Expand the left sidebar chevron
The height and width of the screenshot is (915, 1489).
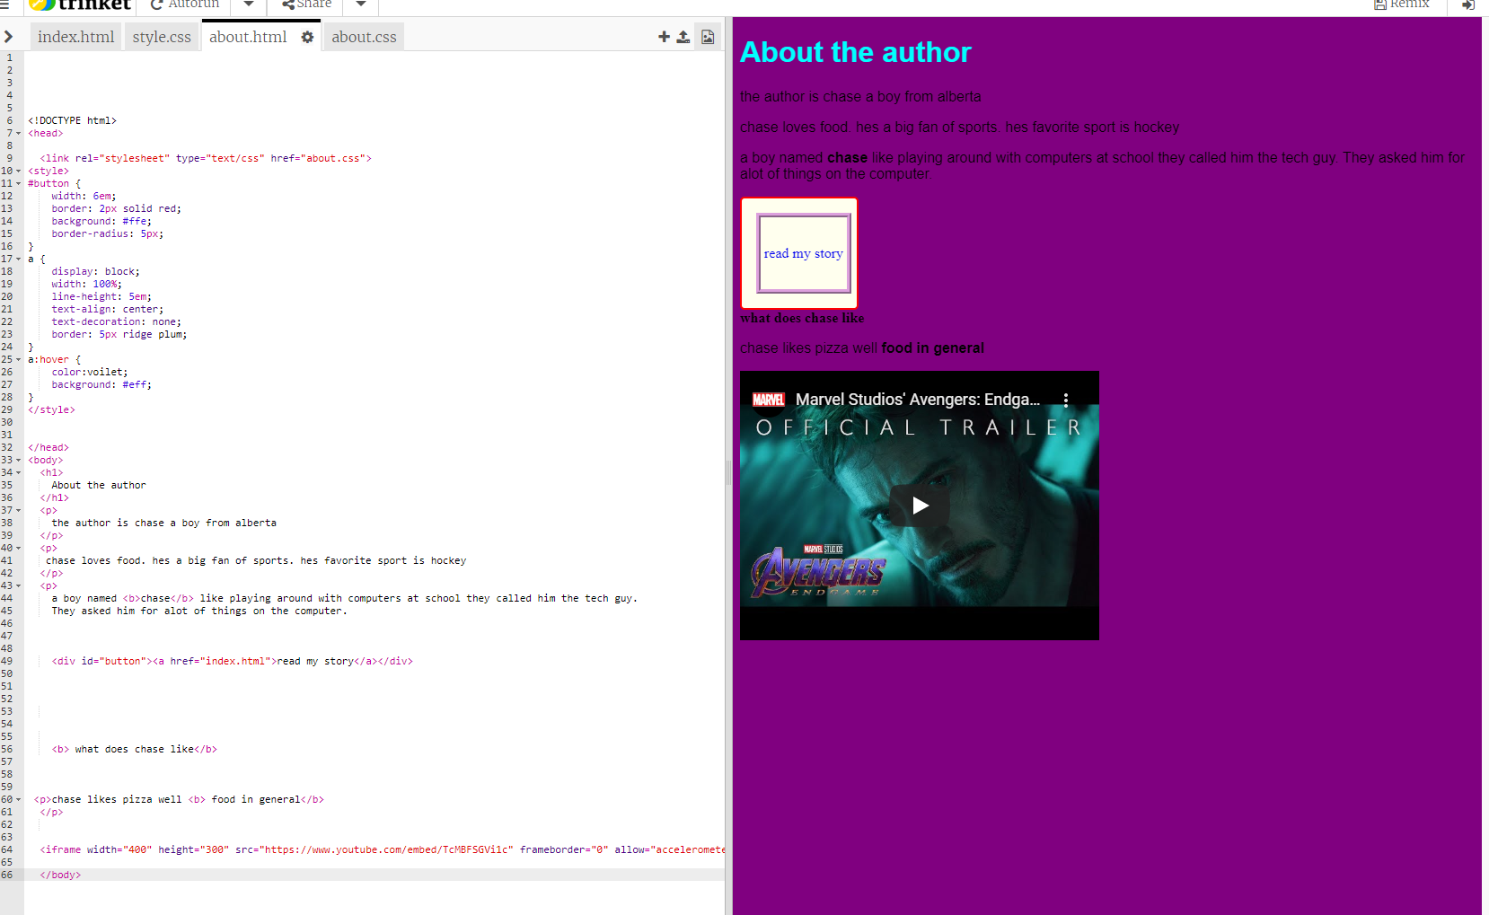tap(10, 37)
